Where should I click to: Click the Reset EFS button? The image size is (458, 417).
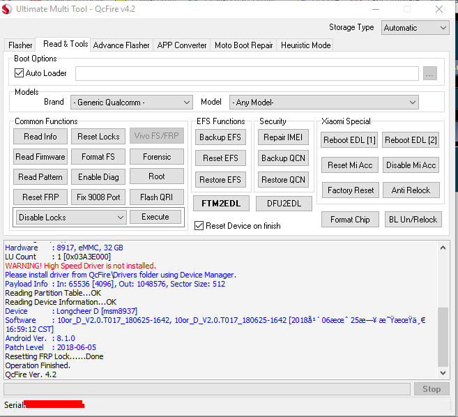point(220,158)
